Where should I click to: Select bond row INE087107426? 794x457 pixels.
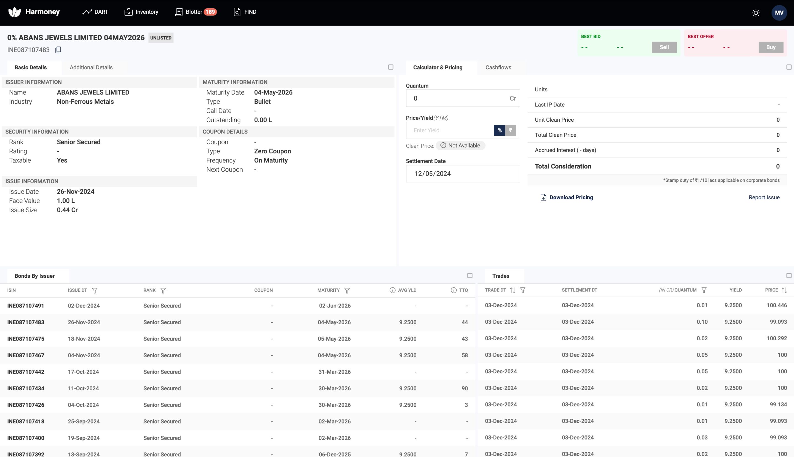238,405
